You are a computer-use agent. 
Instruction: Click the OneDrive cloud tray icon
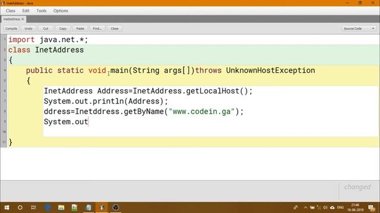[332, 208]
